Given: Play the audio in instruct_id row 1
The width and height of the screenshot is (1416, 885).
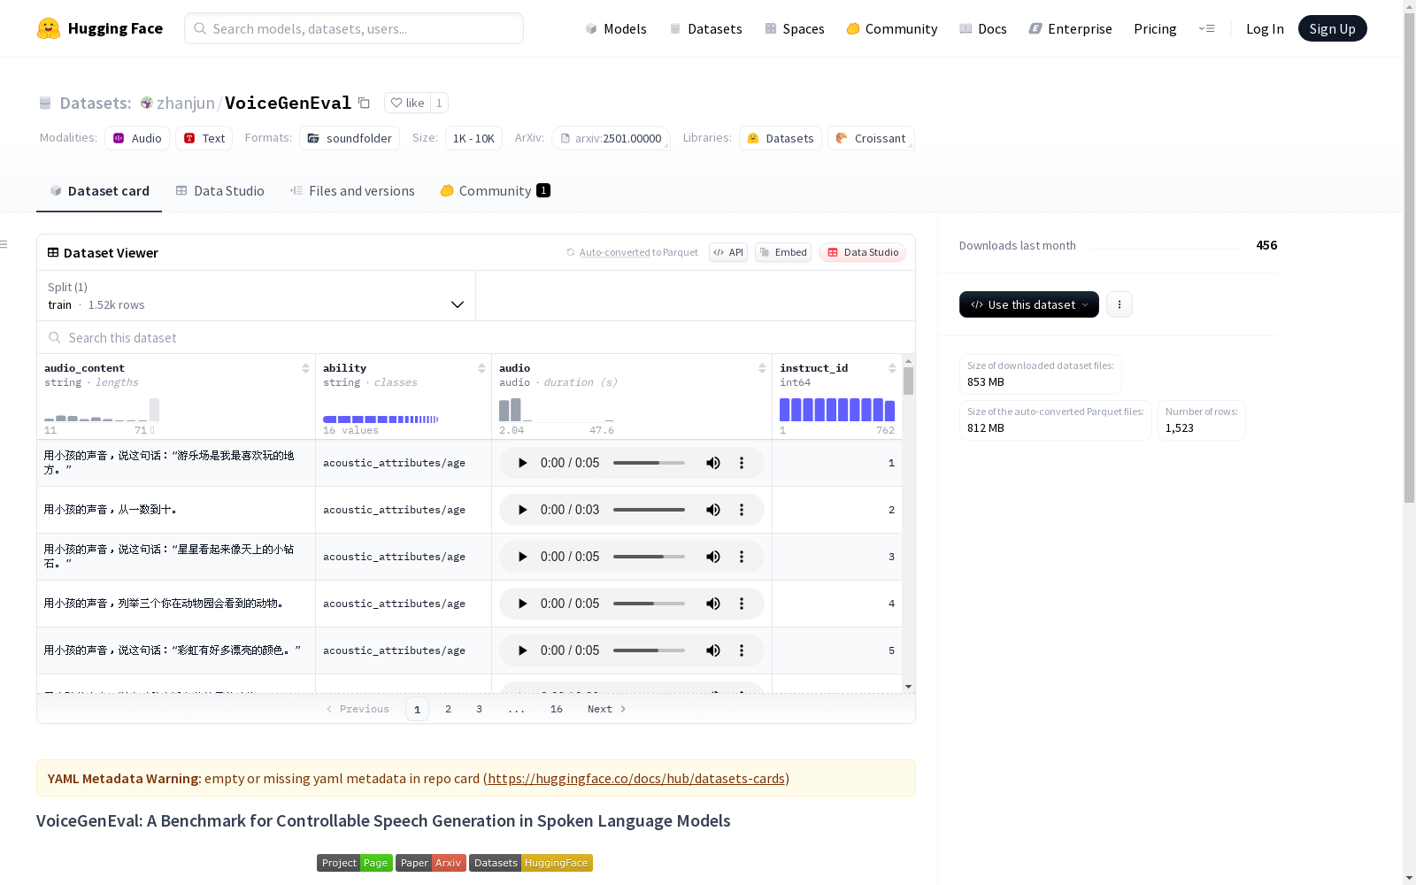Looking at the screenshot, I should 522,463.
